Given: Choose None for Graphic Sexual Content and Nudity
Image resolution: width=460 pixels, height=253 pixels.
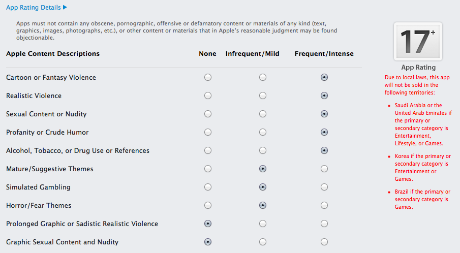Looking at the screenshot, I should click(x=208, y=242).
